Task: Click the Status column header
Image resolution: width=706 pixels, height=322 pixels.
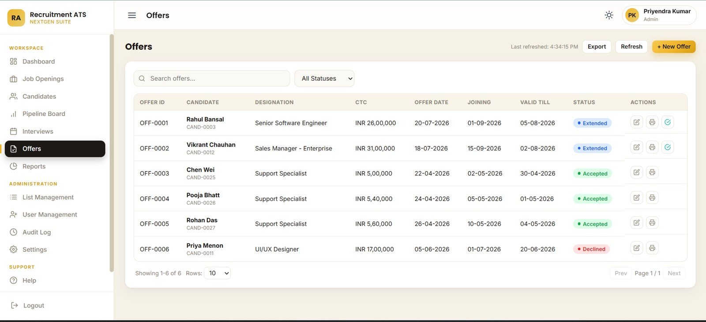Action: point(584,102)
